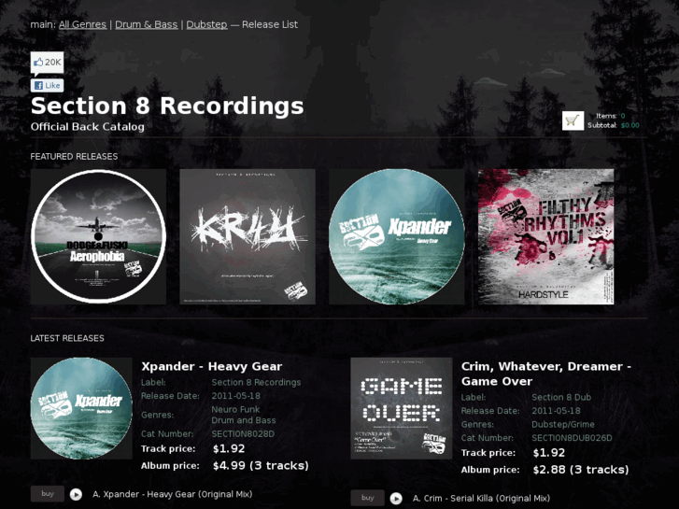679x509 pixels.
Task: Play Crim Serial Killa Original Mix
Action: click(396, 498)
